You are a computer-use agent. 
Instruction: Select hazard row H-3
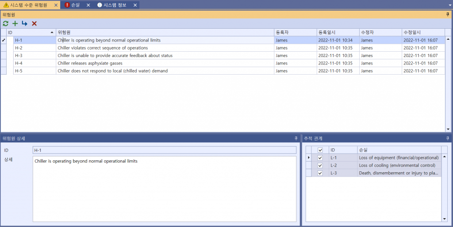223,55
